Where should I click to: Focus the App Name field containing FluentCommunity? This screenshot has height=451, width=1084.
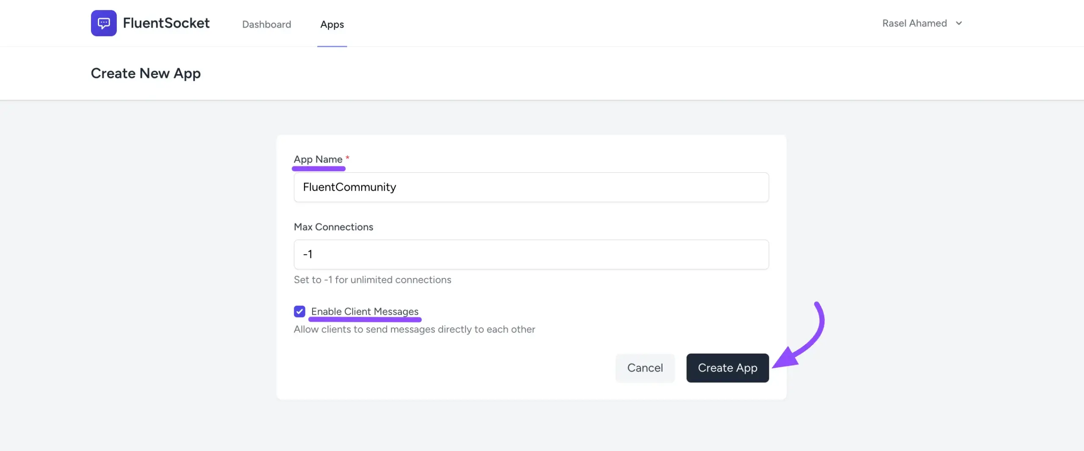pyautogui.click(x=531, y=187)
